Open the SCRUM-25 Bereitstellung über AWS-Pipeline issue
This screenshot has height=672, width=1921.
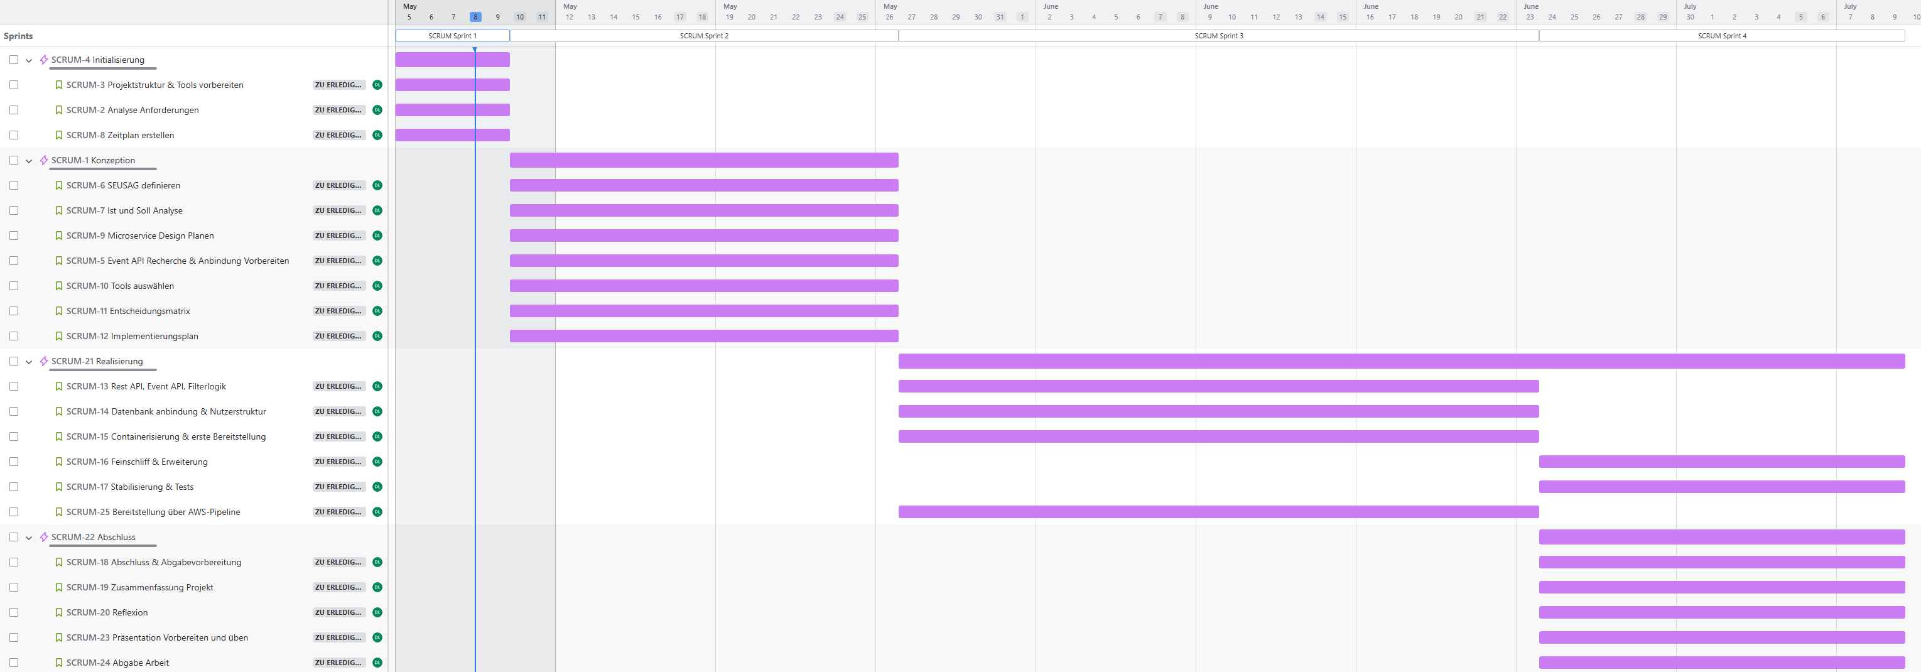153,512
